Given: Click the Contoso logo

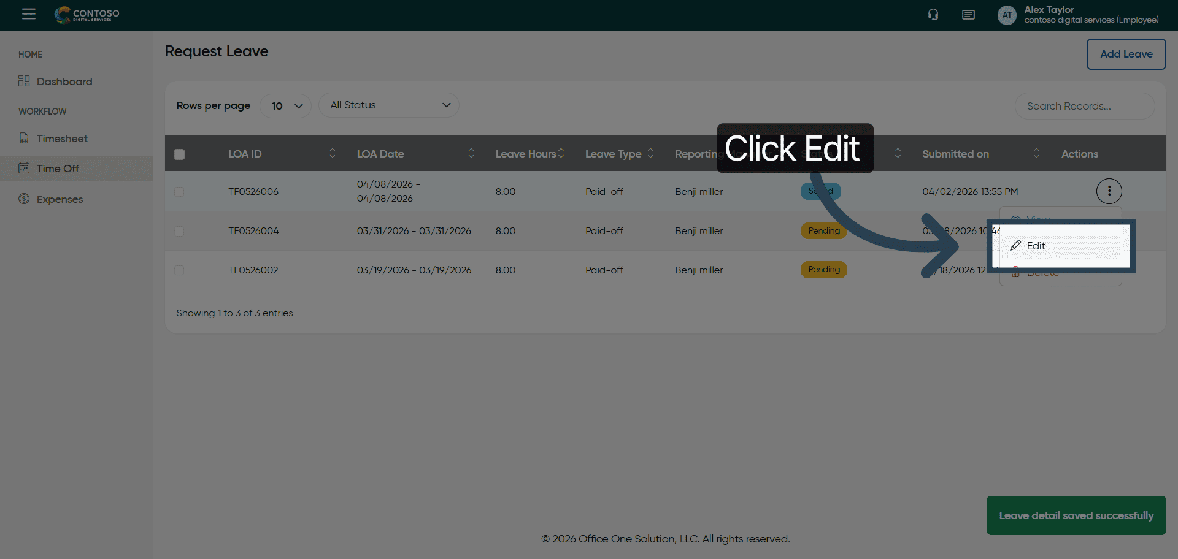Looking at the screenshot, I should pyautogui.click(x=87, y=15).
